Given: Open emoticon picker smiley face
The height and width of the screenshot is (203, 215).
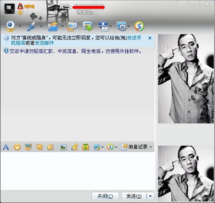Looking at the screenshot, I should pos(17,147).
